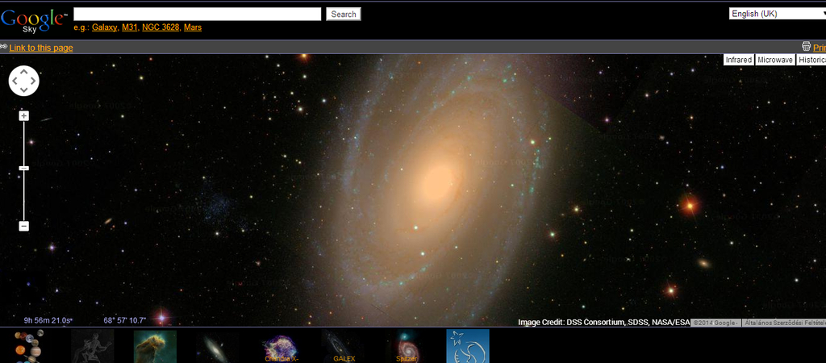Click the ©2014 Google copyright notice
Image resolution: width=826 pixels, height=363 pixels.
(715, 323)
